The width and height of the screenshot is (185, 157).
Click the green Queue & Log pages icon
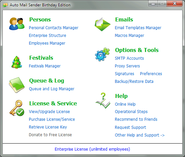tap(17, 85)
